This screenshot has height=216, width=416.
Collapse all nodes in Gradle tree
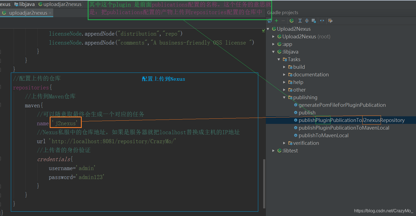[307, 21]
